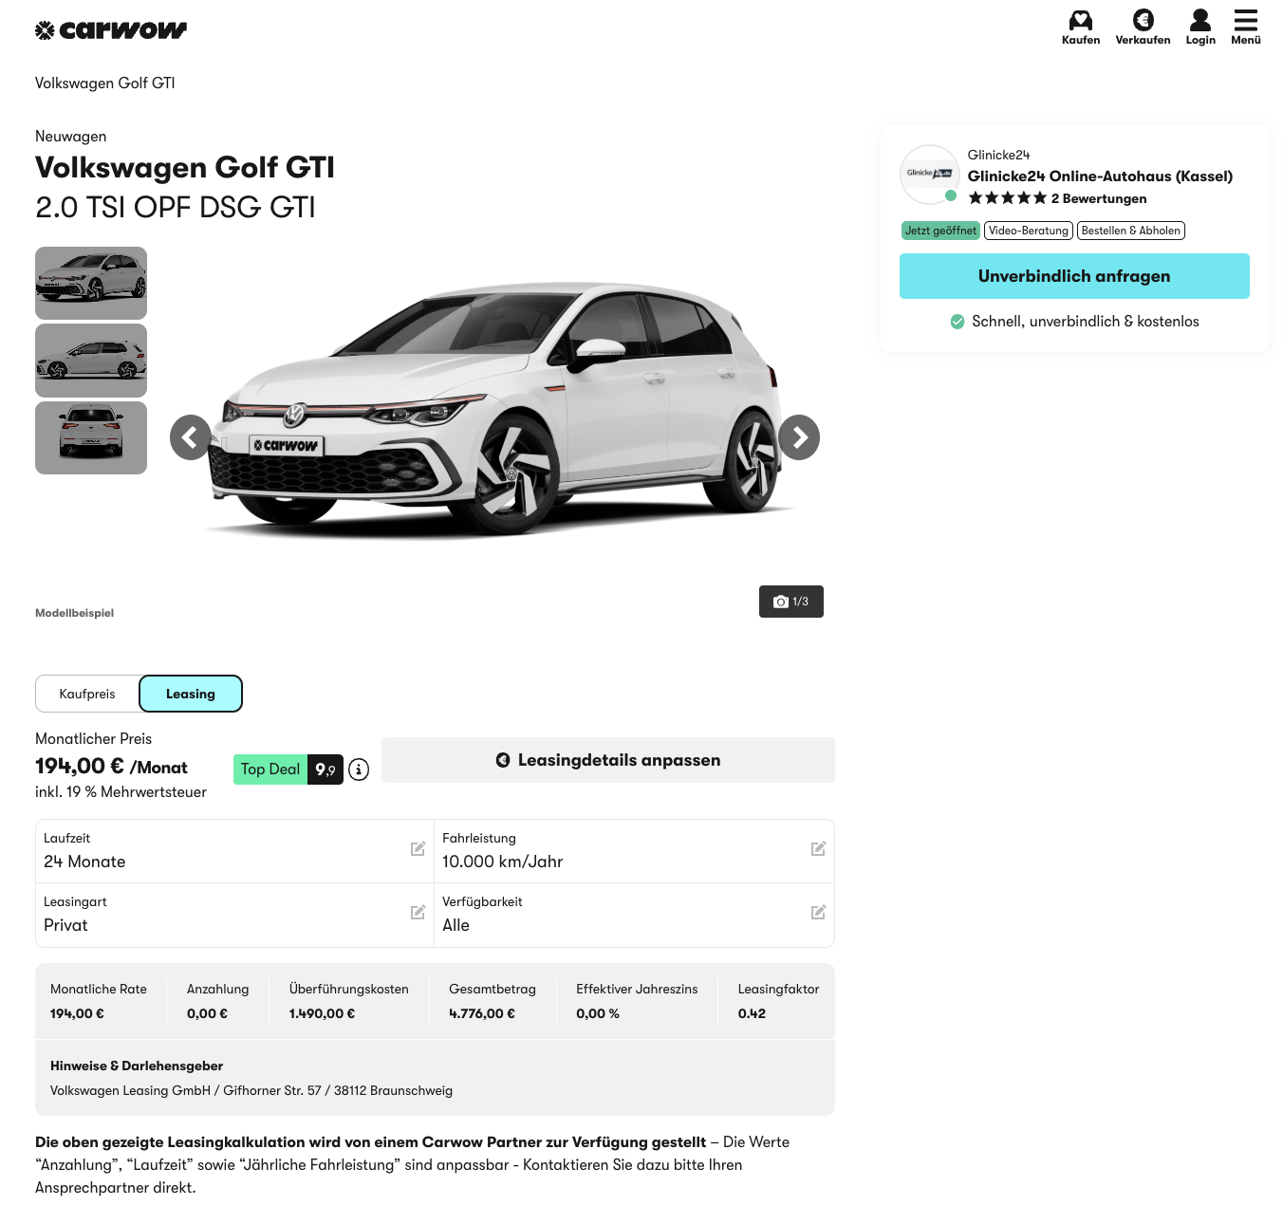Select the side-view car thumbnail

tap(91, 361)
